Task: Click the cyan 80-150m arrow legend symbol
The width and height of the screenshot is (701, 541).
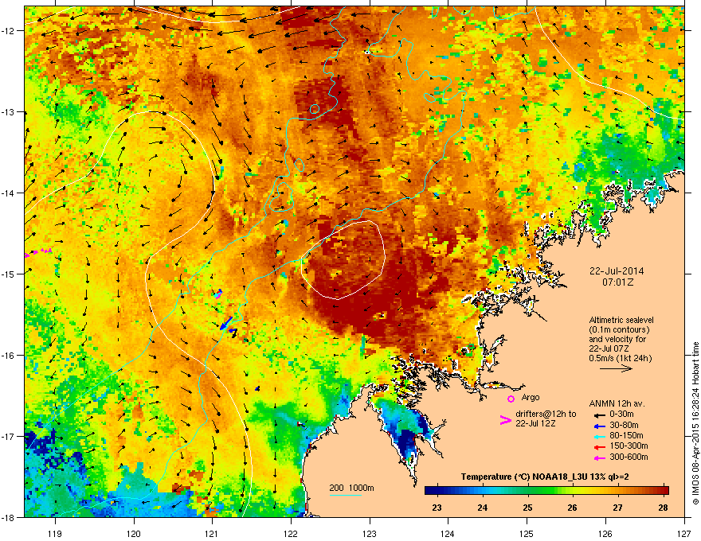Action: 600,436
